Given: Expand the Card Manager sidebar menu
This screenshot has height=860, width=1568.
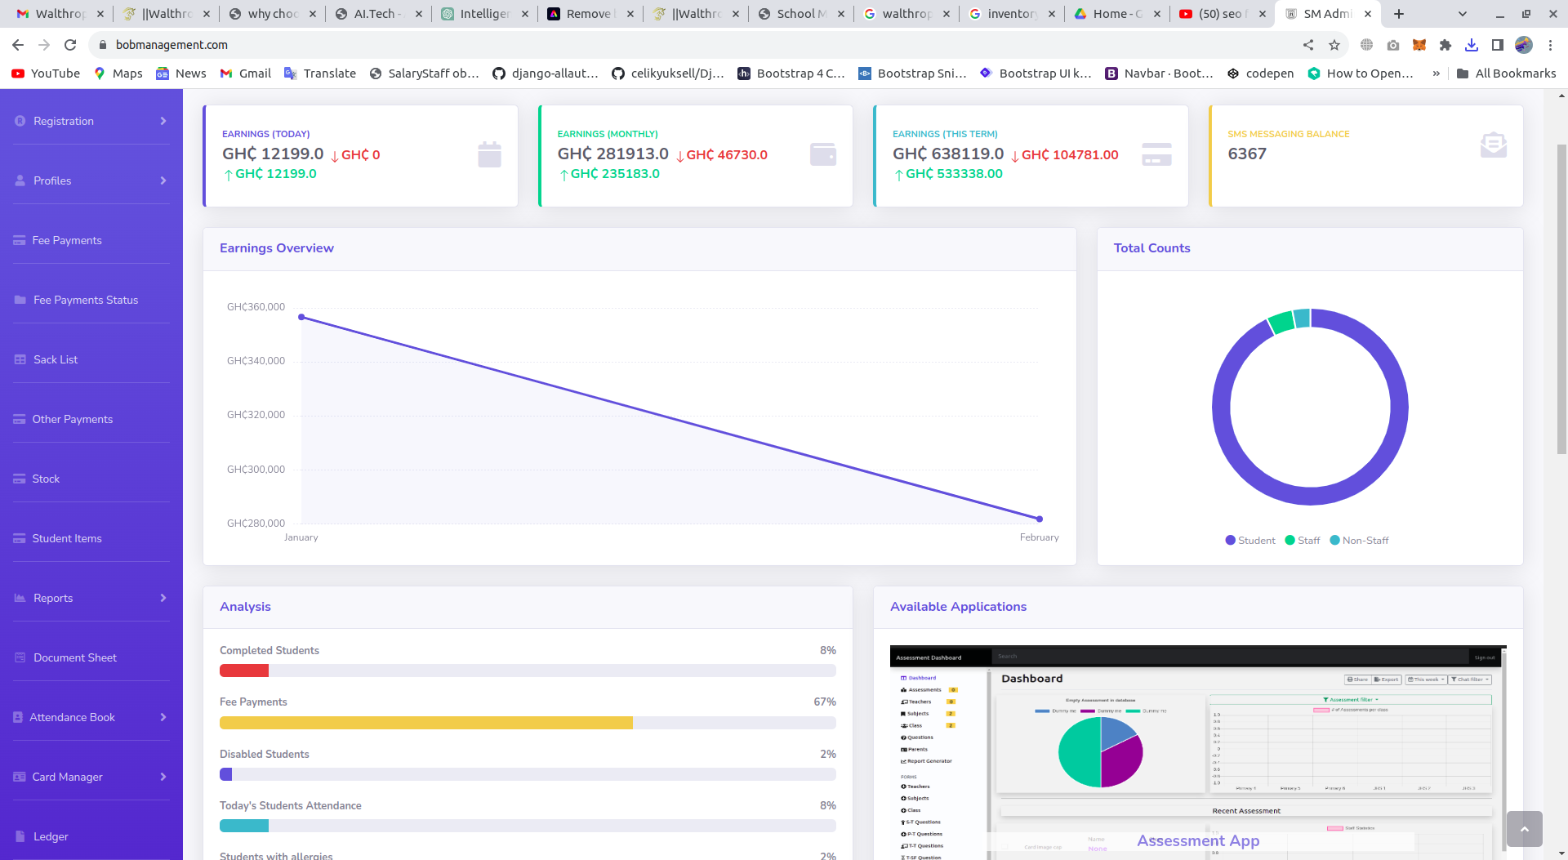Looking at the screenshot, I should click(91, 777).
